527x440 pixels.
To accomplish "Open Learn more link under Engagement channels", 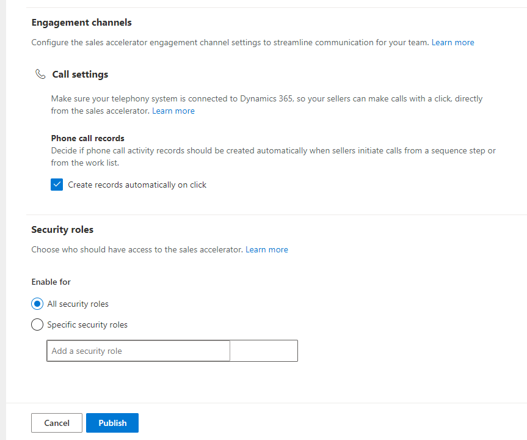I will click(x=452, y=42).
